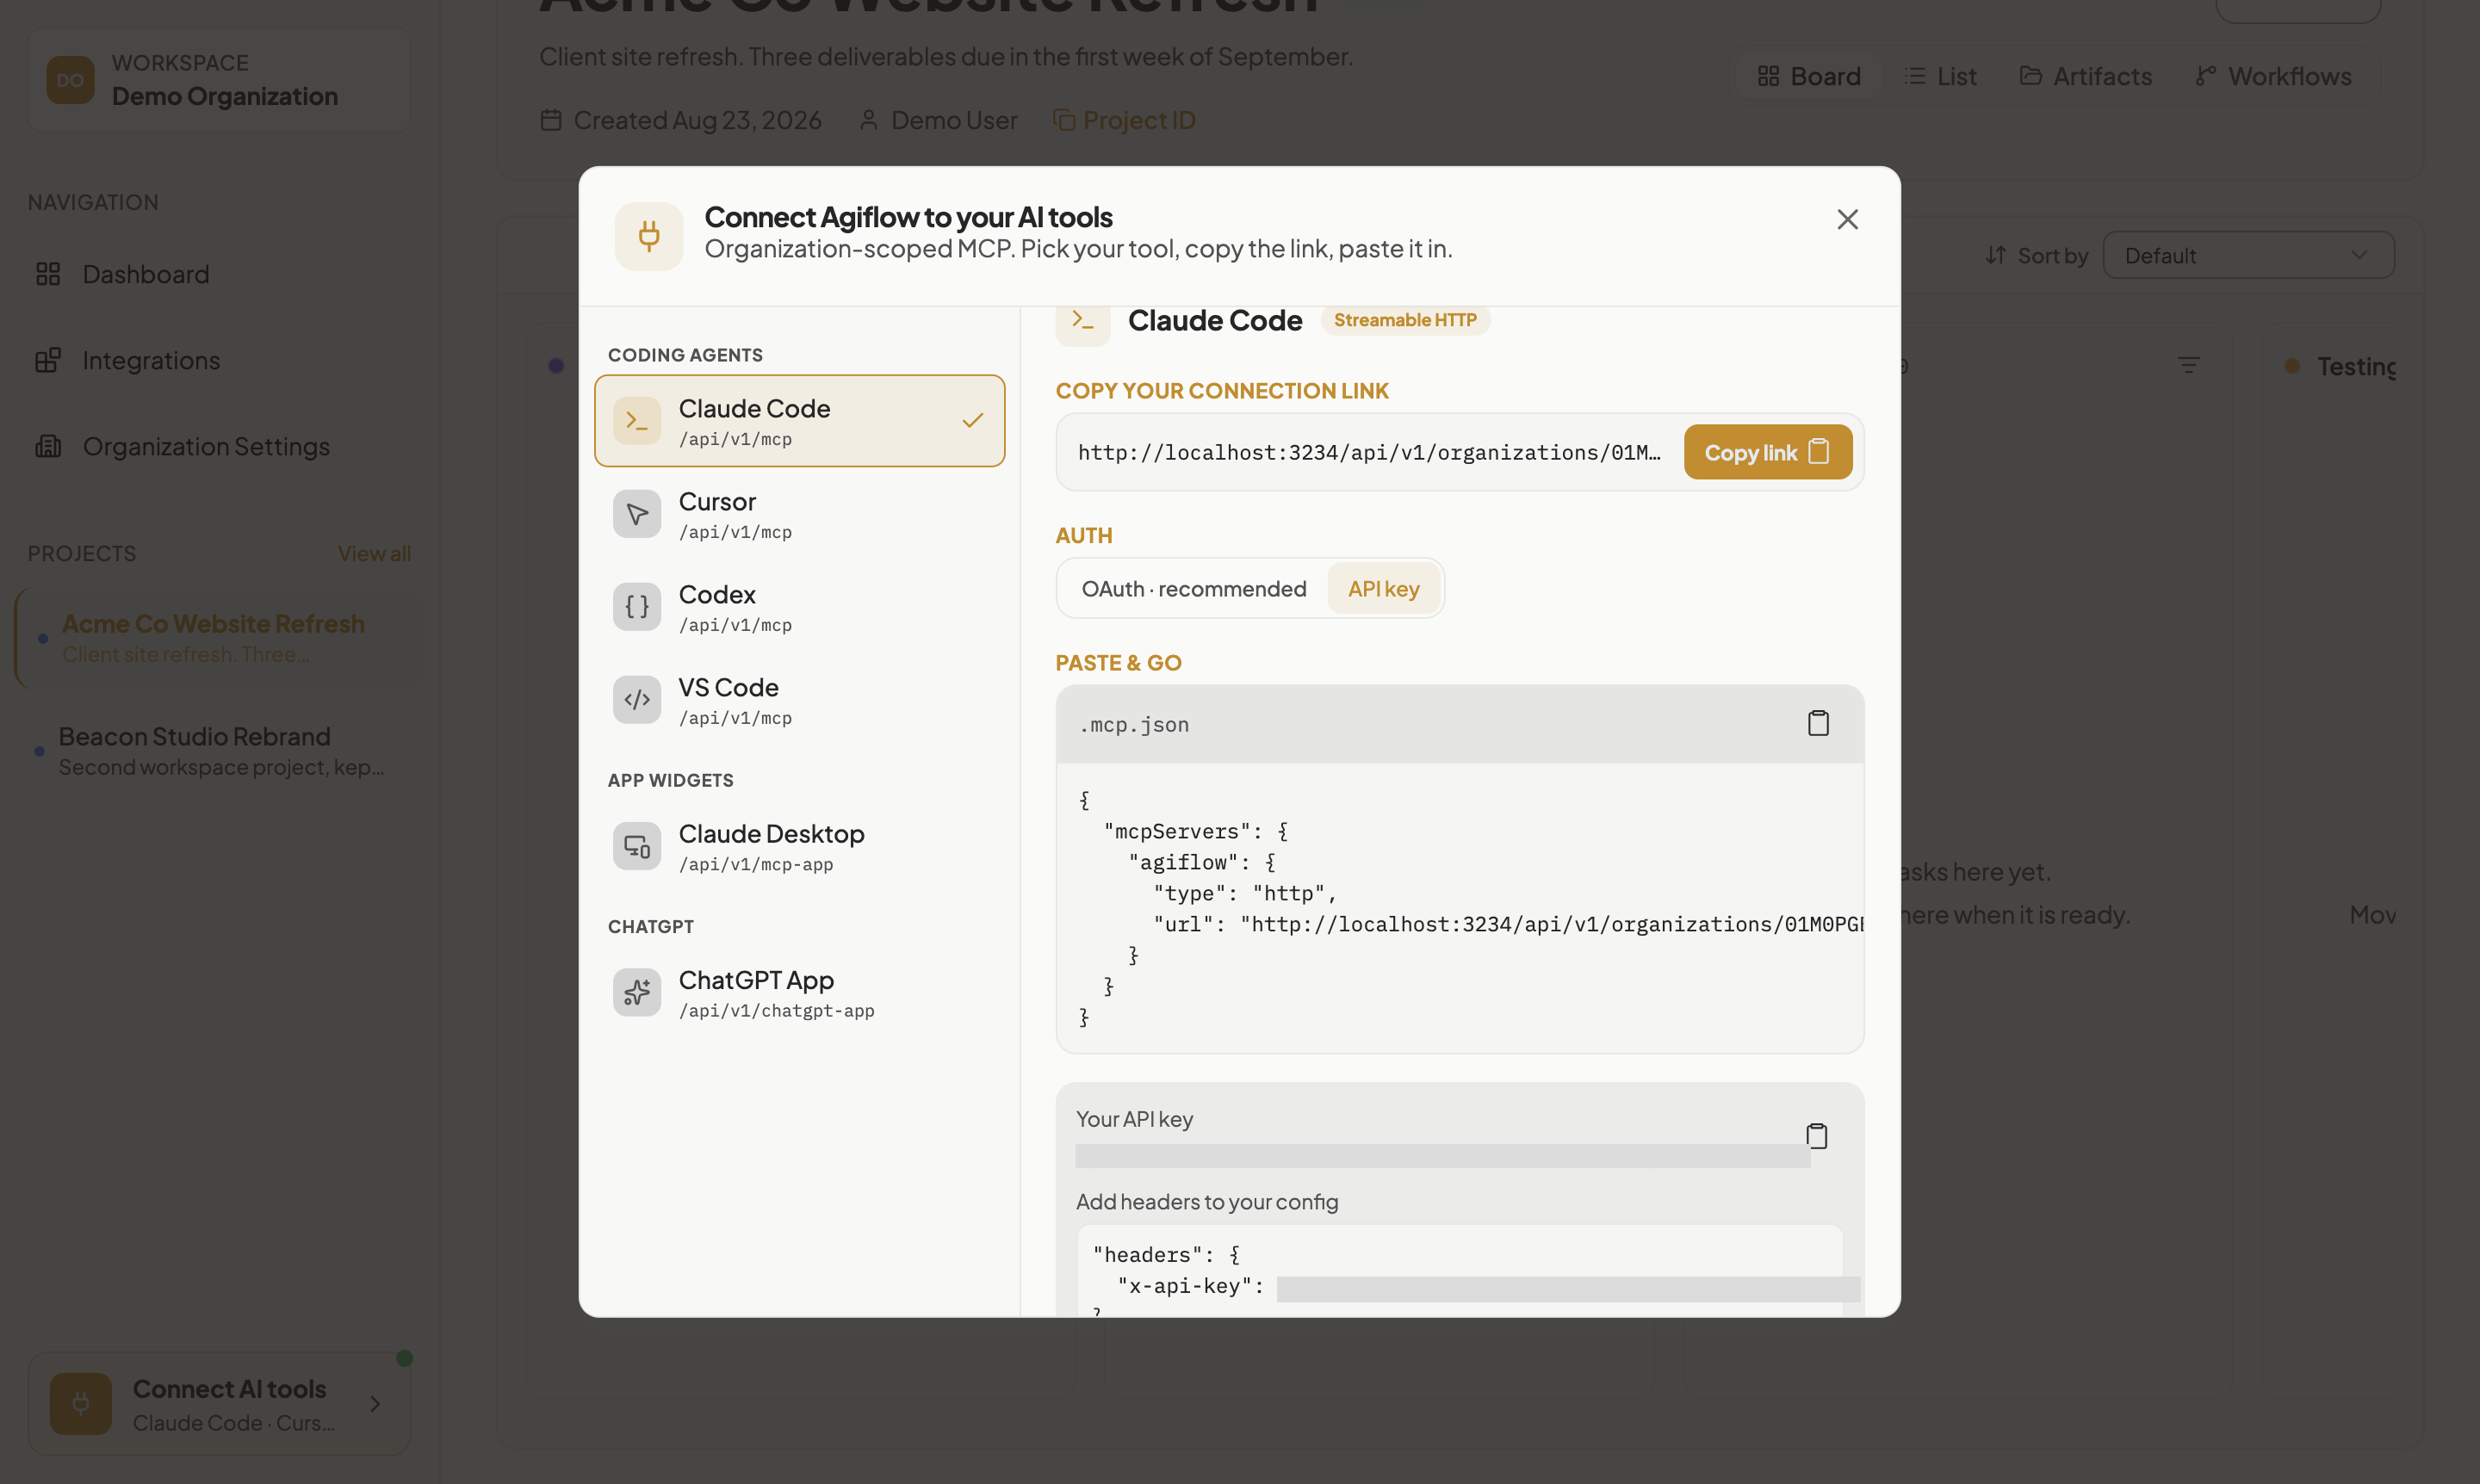Open the Sort by Default dropdown
2480x1484 pixels.
(2247, 255)
